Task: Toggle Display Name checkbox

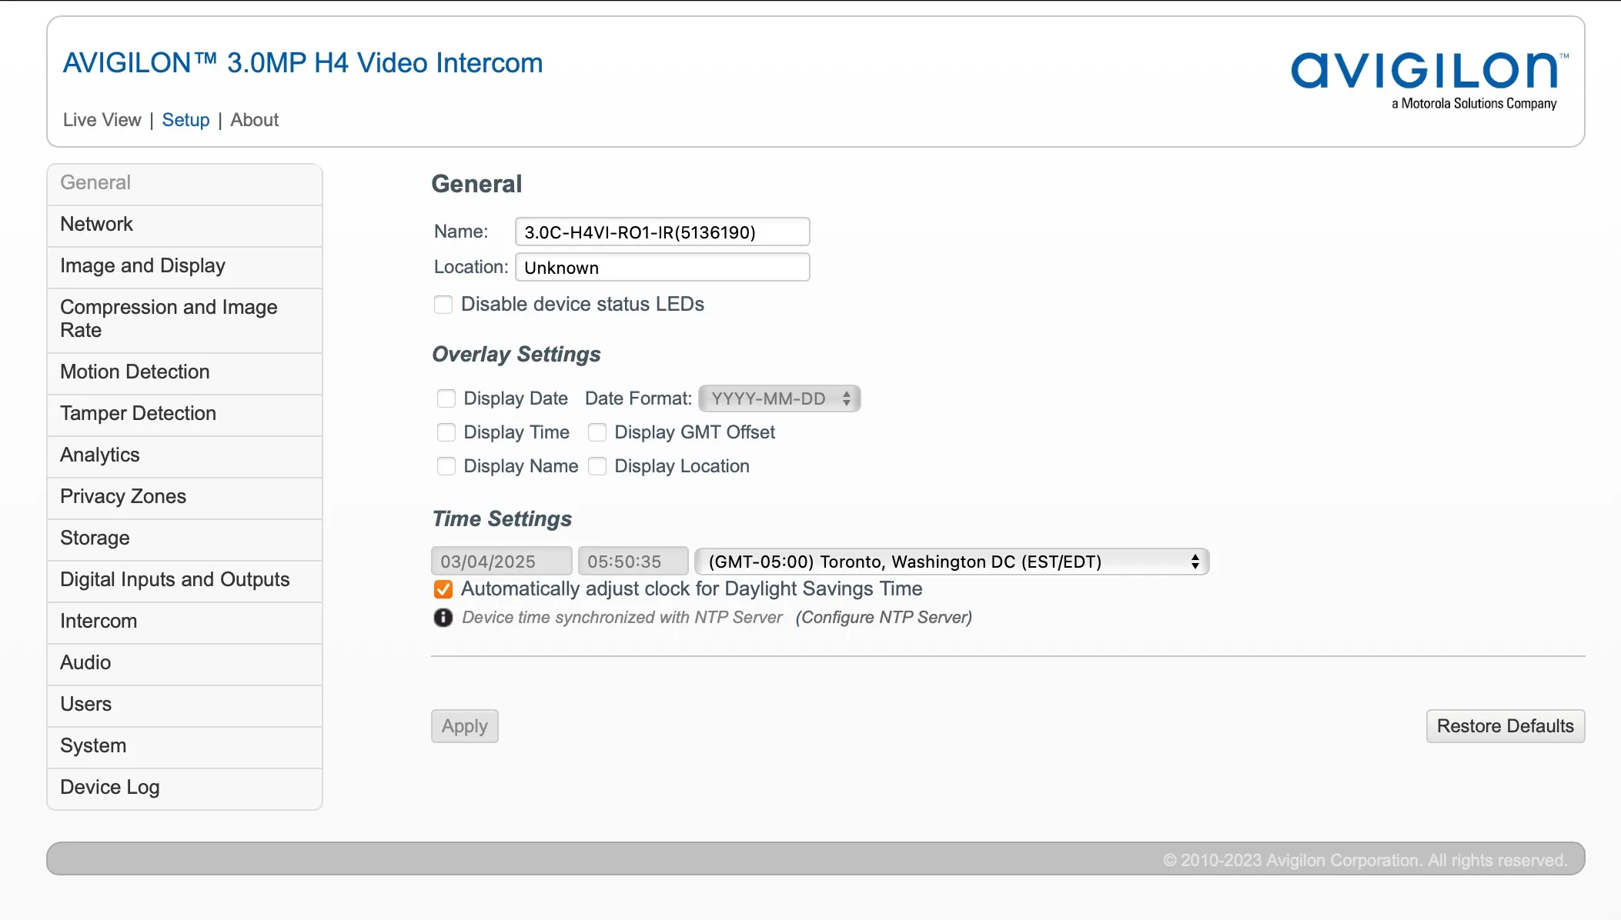Action: click(x=446, y=466)
